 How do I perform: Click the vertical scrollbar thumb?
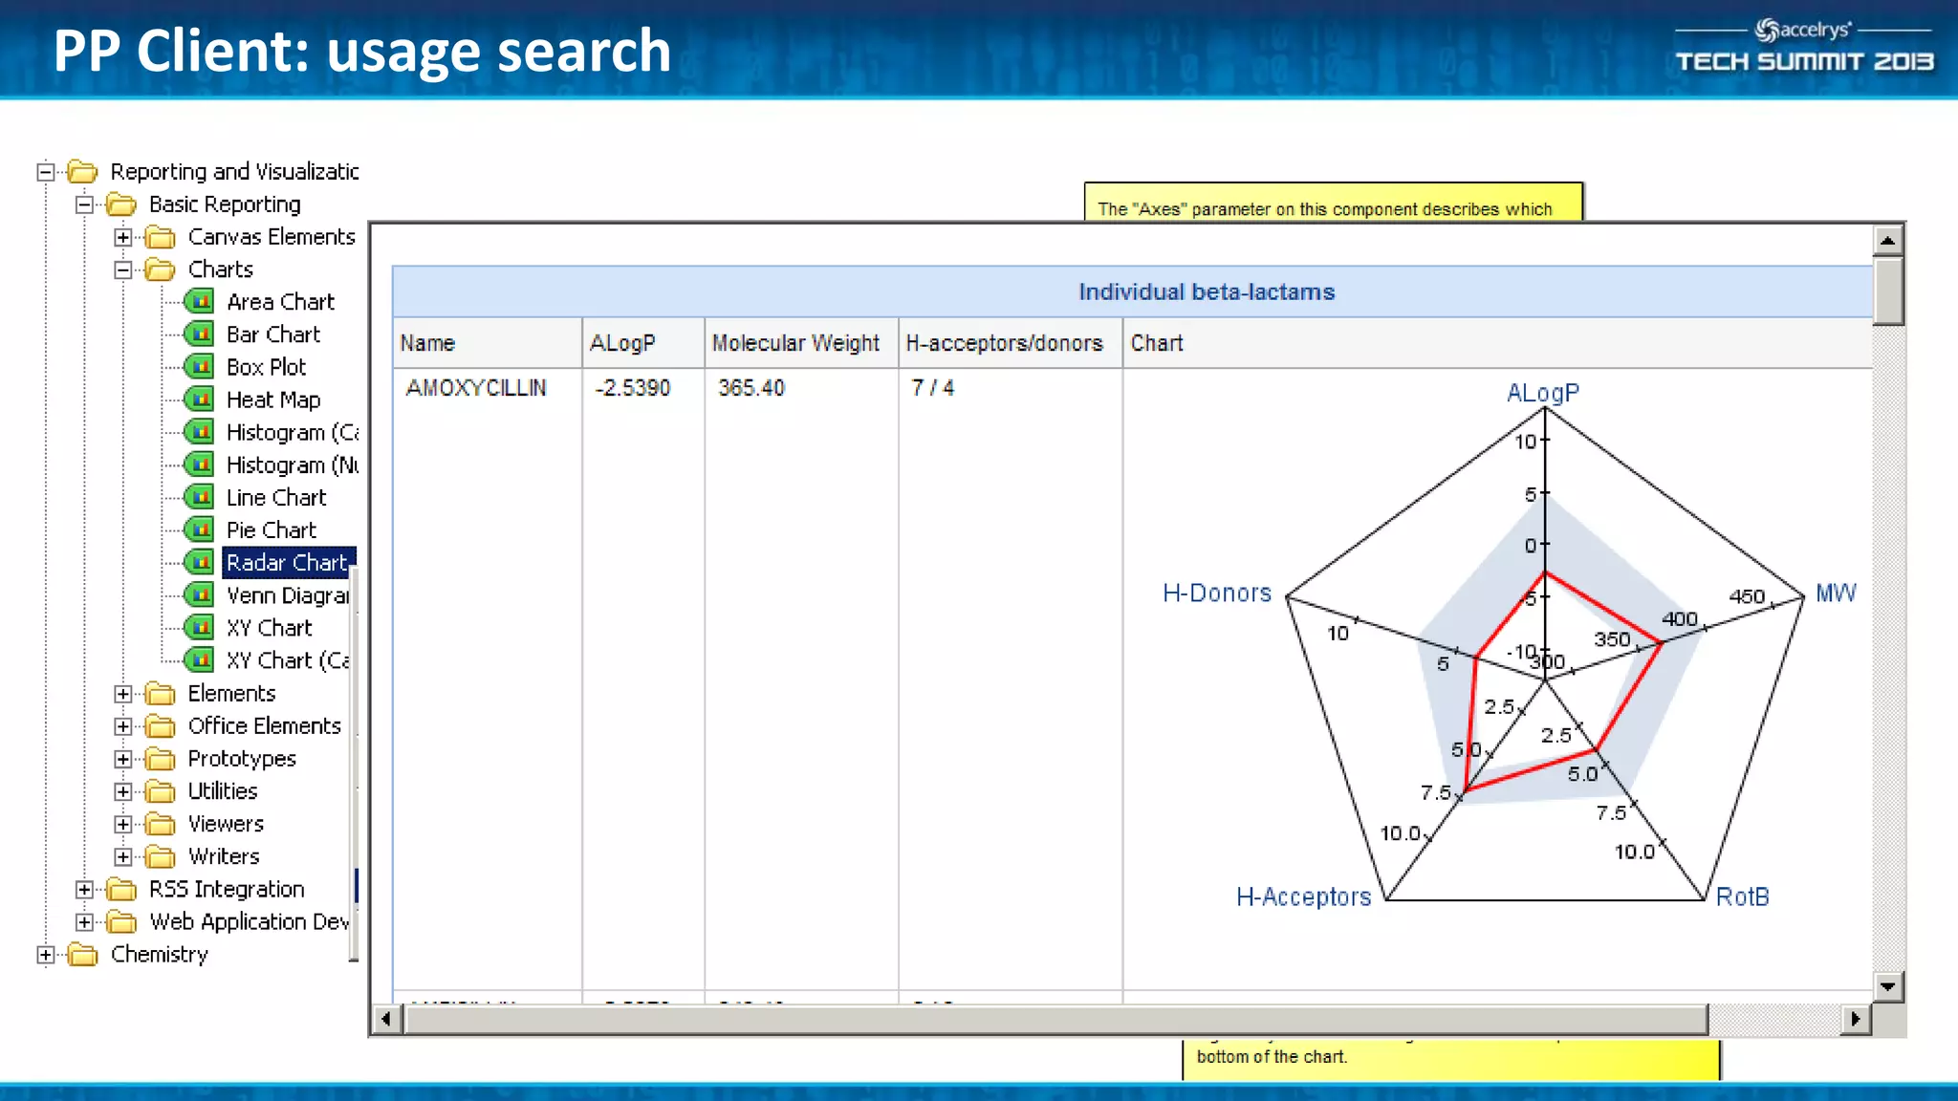click(1887, 291)
